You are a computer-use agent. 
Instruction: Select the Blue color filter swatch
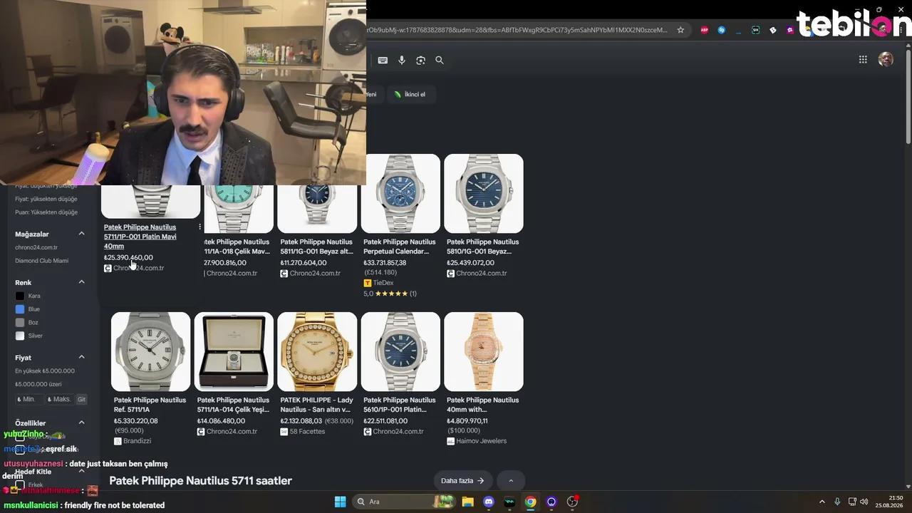[x=20, y=309]
